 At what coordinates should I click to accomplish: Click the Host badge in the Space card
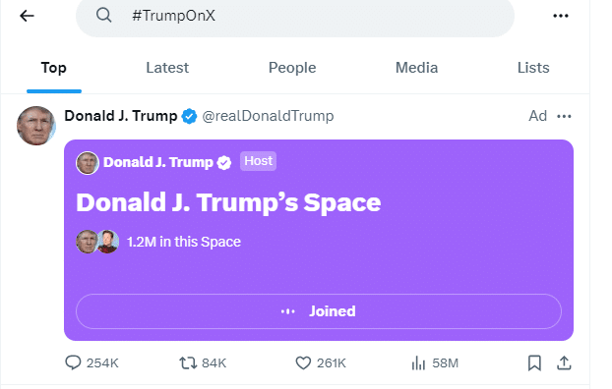tap(258, 161)
